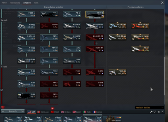The image size is (168, 122).
Task: Select the AD-2 aircraft card
Action: [72, 49]
